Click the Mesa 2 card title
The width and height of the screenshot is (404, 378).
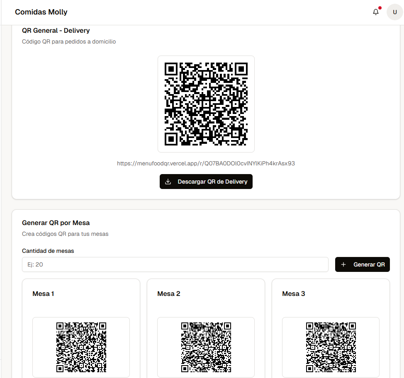pos(169,293)
